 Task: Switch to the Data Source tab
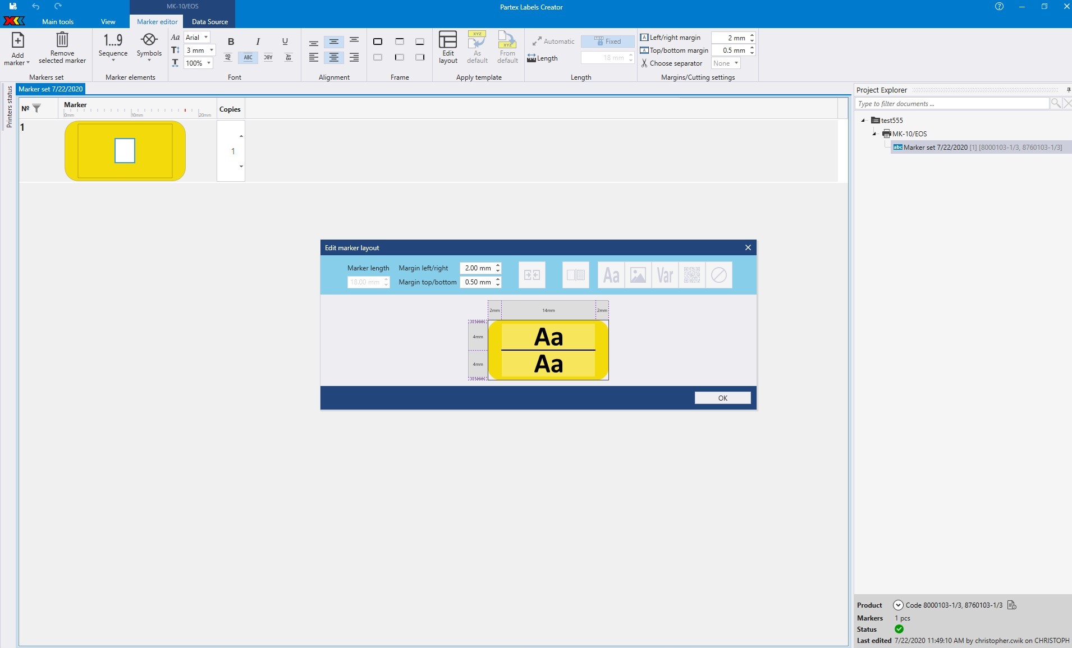click(x=210, y=21)
